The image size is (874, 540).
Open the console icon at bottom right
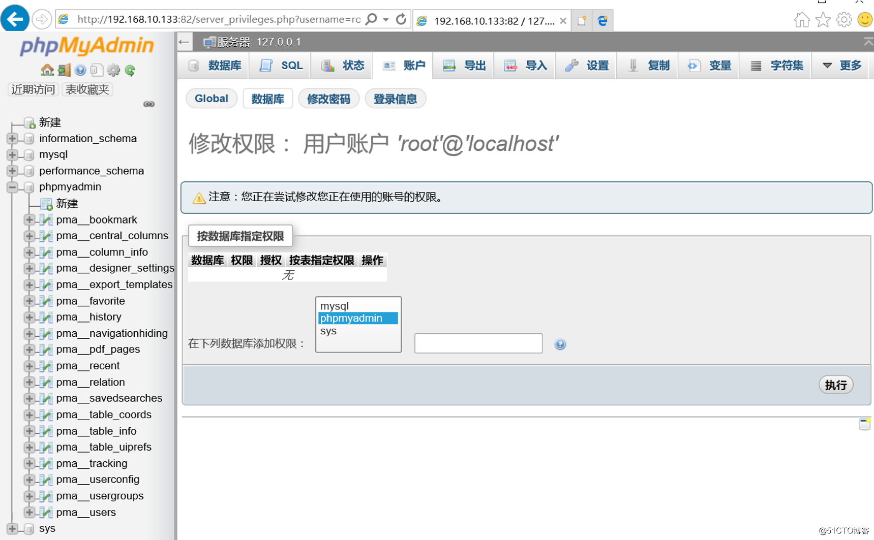click(x=864, y=424)
